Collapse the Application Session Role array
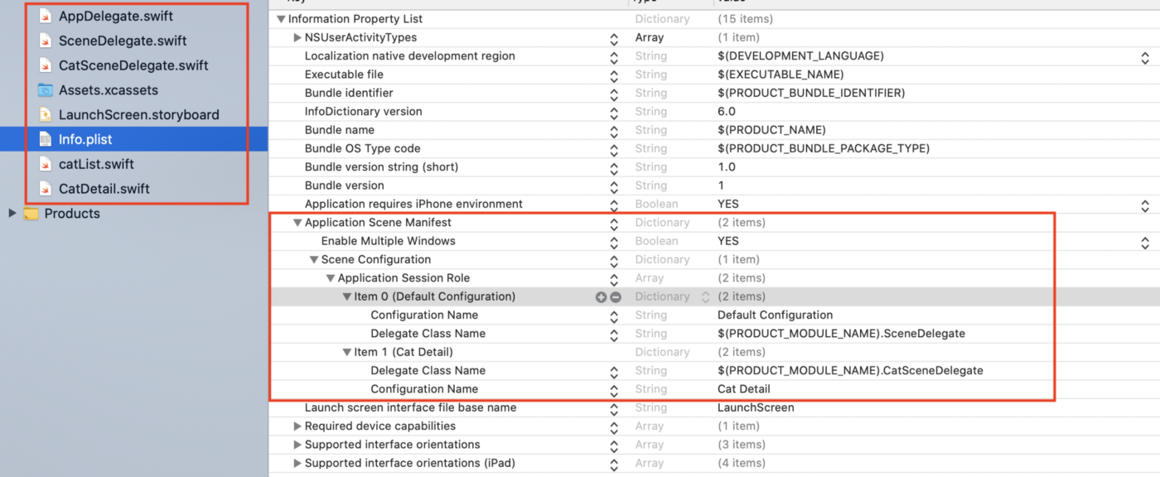 [x=331, y=278]
